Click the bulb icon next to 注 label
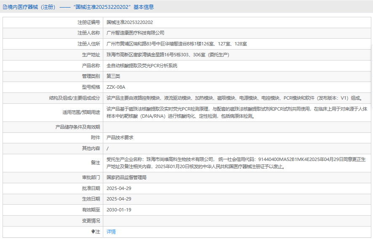373x240 pixels. click(x=94, y=232)
